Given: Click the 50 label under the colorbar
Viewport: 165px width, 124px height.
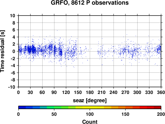Looking at the screenshot, I should (x=54, y=114).
